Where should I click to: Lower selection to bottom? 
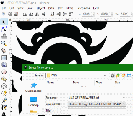(52, 14)
